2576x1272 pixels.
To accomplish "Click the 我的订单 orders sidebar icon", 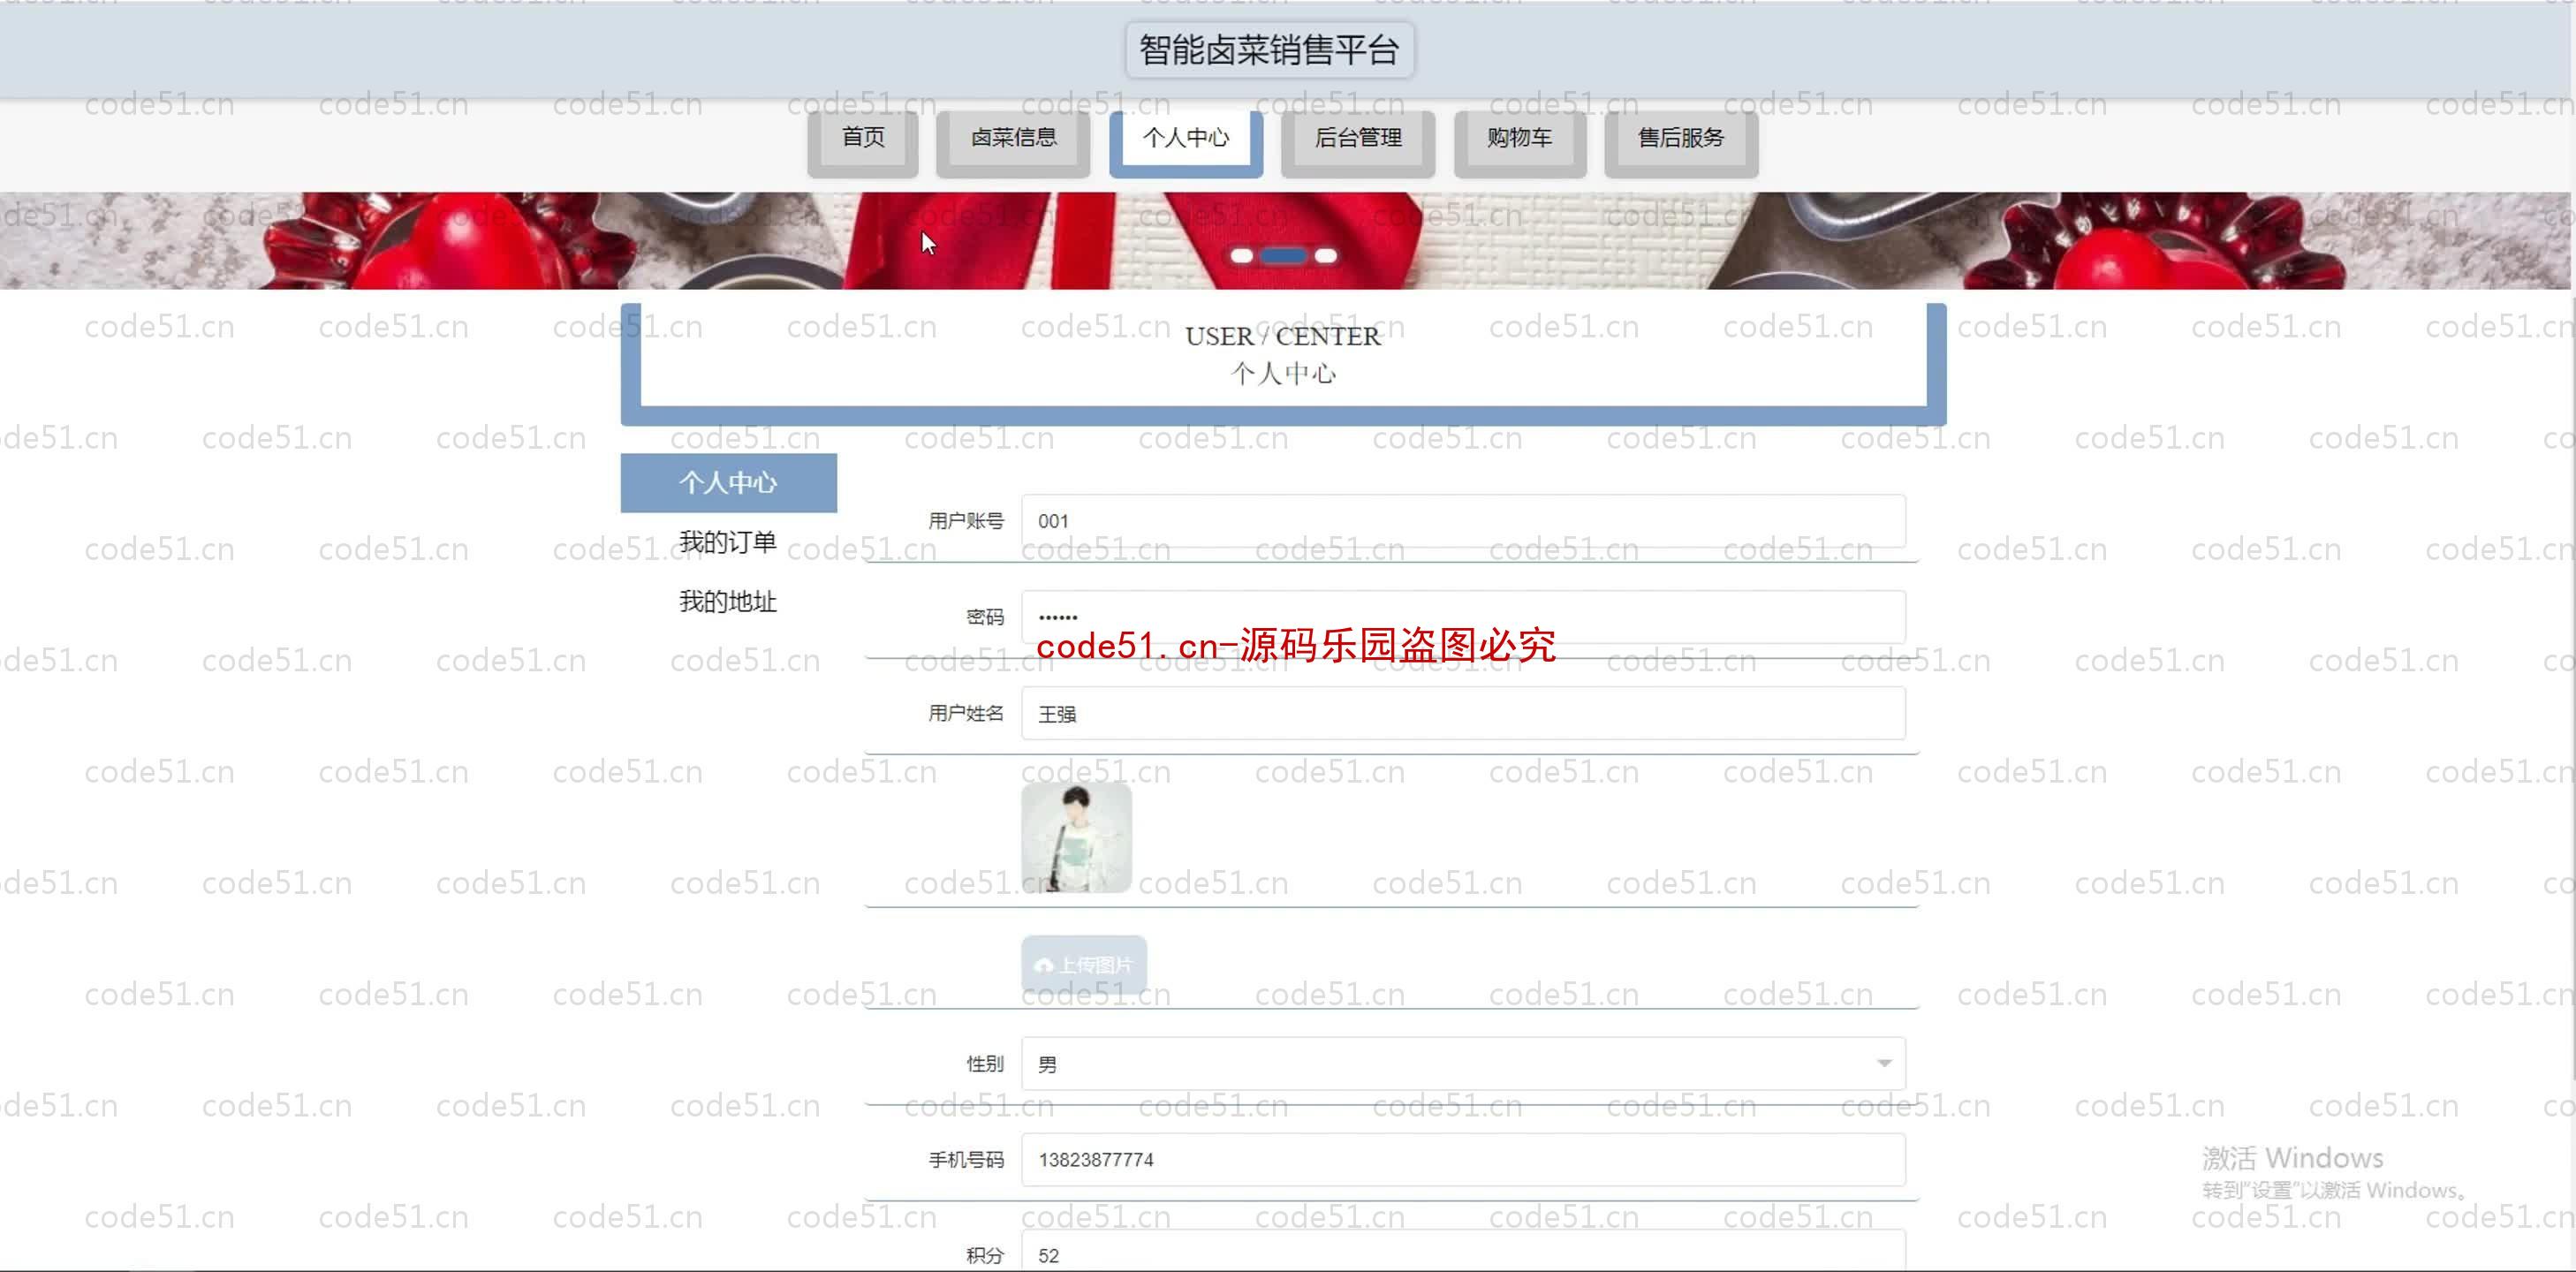I will pyautogui.click(x=728, y=541).
